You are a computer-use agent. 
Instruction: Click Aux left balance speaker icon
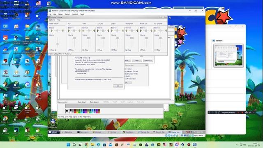[x=69, y=31]
